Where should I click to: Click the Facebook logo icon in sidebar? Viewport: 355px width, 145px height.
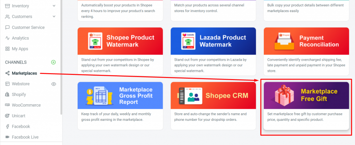coord(8,126)
